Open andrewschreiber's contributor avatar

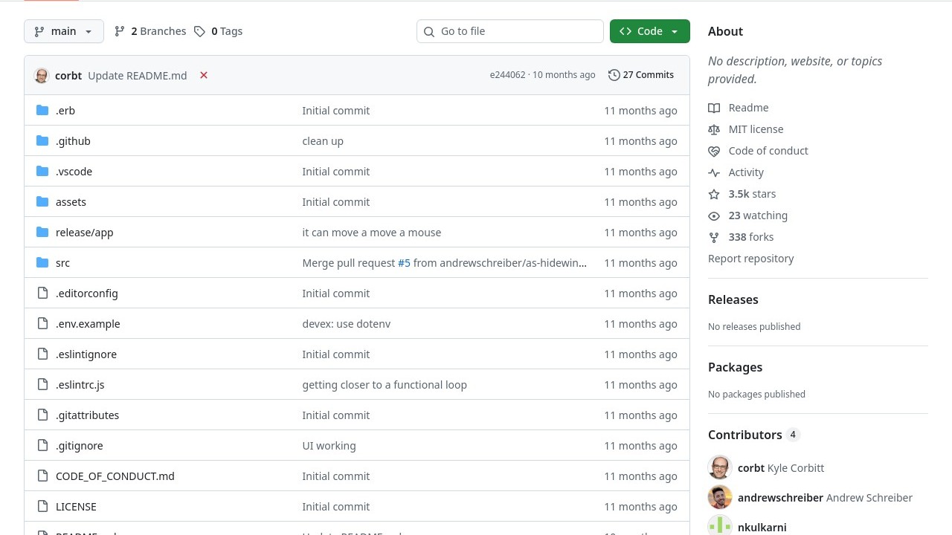(x=720, y=498)
